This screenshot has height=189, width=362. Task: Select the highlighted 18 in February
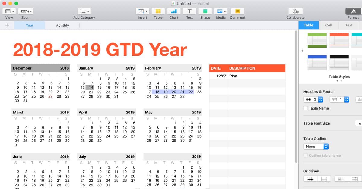pos(157,92)
